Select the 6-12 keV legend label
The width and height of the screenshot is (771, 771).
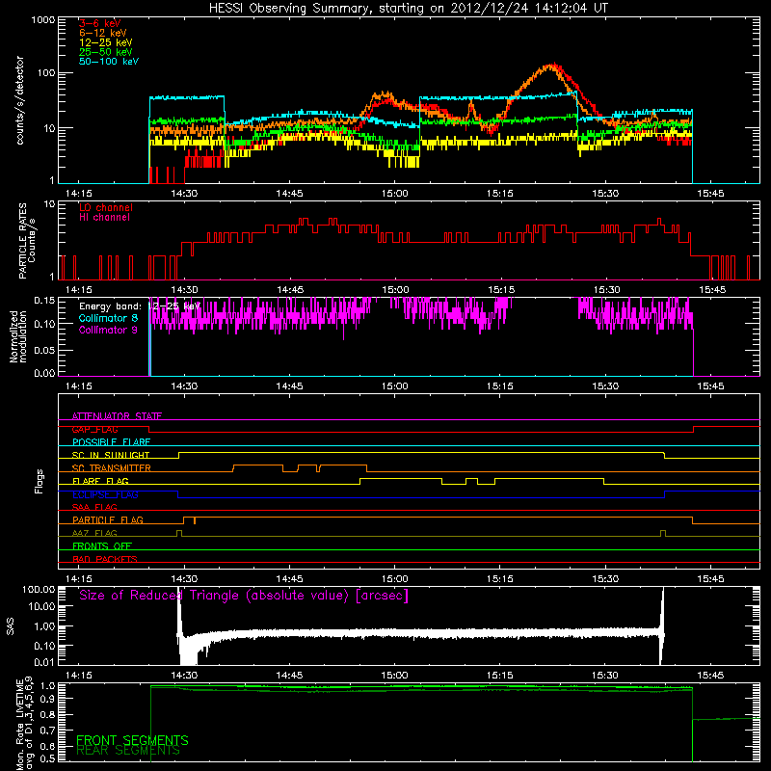tap(102, 33)
